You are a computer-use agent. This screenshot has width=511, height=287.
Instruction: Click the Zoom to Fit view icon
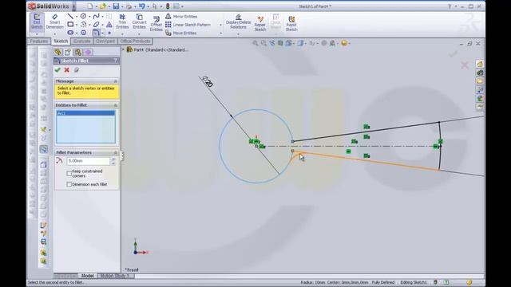[x=255, y=43]
